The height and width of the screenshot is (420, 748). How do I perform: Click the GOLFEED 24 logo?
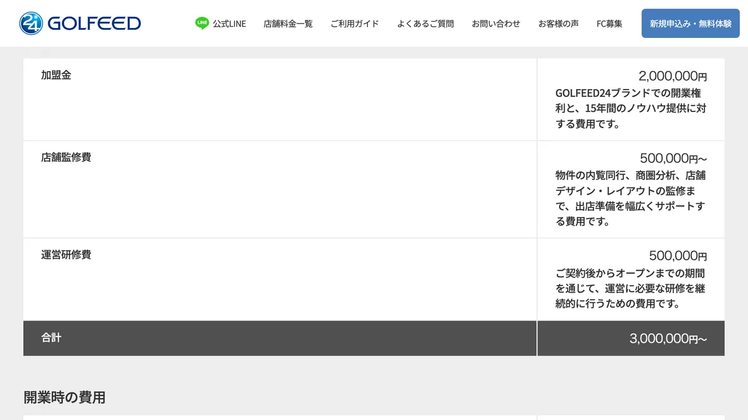[80, 24]
